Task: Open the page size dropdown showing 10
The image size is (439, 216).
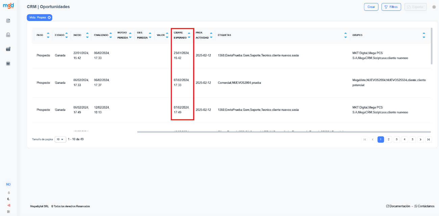Action: 60,139
